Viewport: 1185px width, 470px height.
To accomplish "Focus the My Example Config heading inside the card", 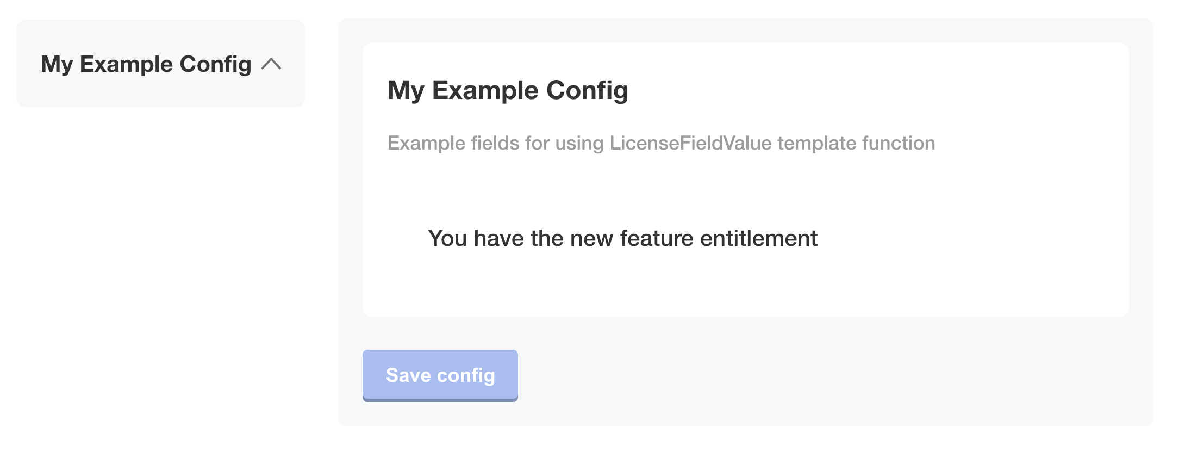I will click(x=507, y=90).
